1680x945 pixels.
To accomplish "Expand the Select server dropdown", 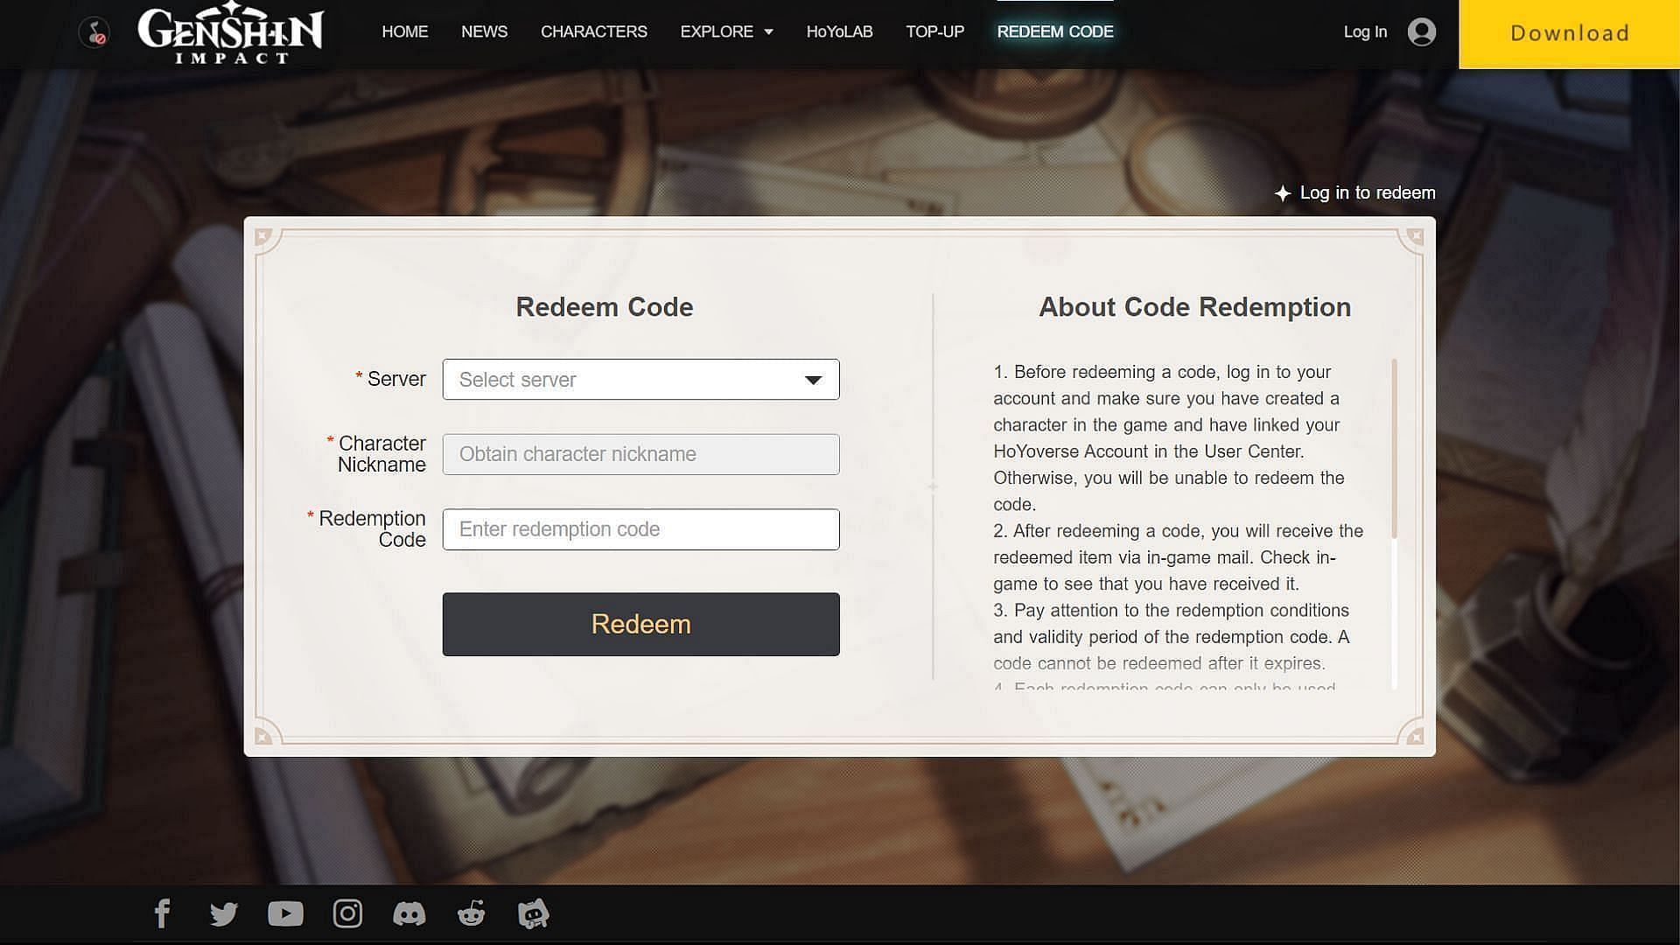I will (x=640, y=379).
